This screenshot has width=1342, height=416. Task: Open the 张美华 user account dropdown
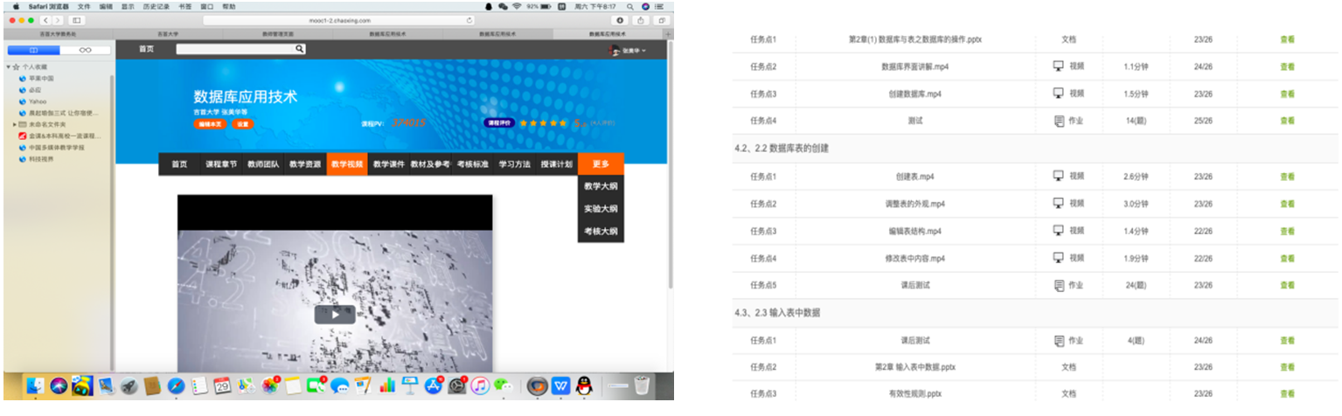pyautogui.click(x=629, y=51)
